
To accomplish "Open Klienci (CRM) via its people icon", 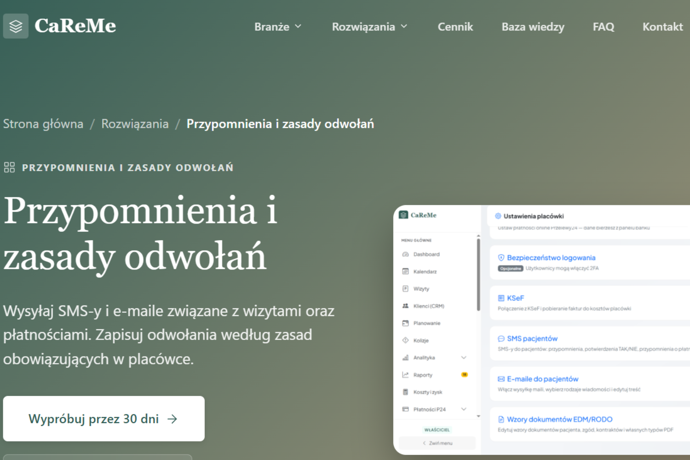I will (x=405, y=306).
